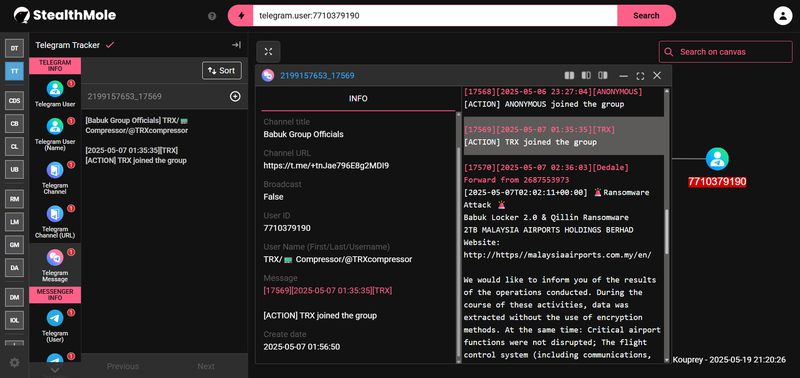Image resolution: width=800 pixels, height=378 pixels.
Task: Select channel URL https://t.me/+tnJae796E8g2MDI9
Action: coord(326,166)
